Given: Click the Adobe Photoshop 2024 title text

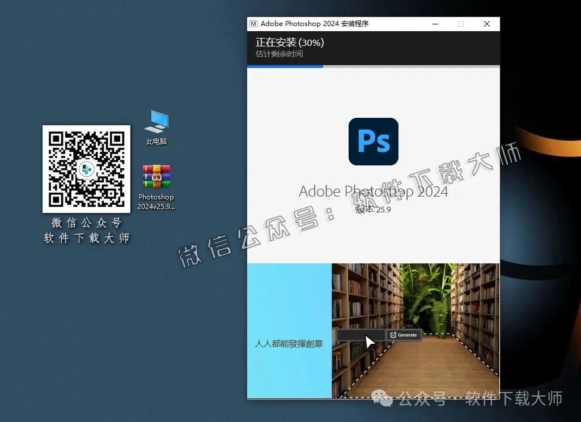Looking at the screenshot, I should [373, 191].
